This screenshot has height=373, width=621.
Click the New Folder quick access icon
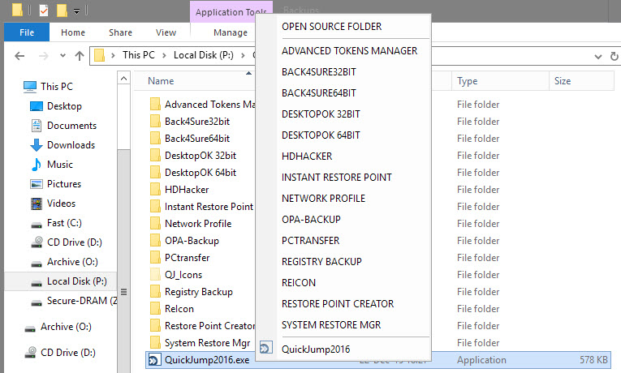[x=62, y=11]
